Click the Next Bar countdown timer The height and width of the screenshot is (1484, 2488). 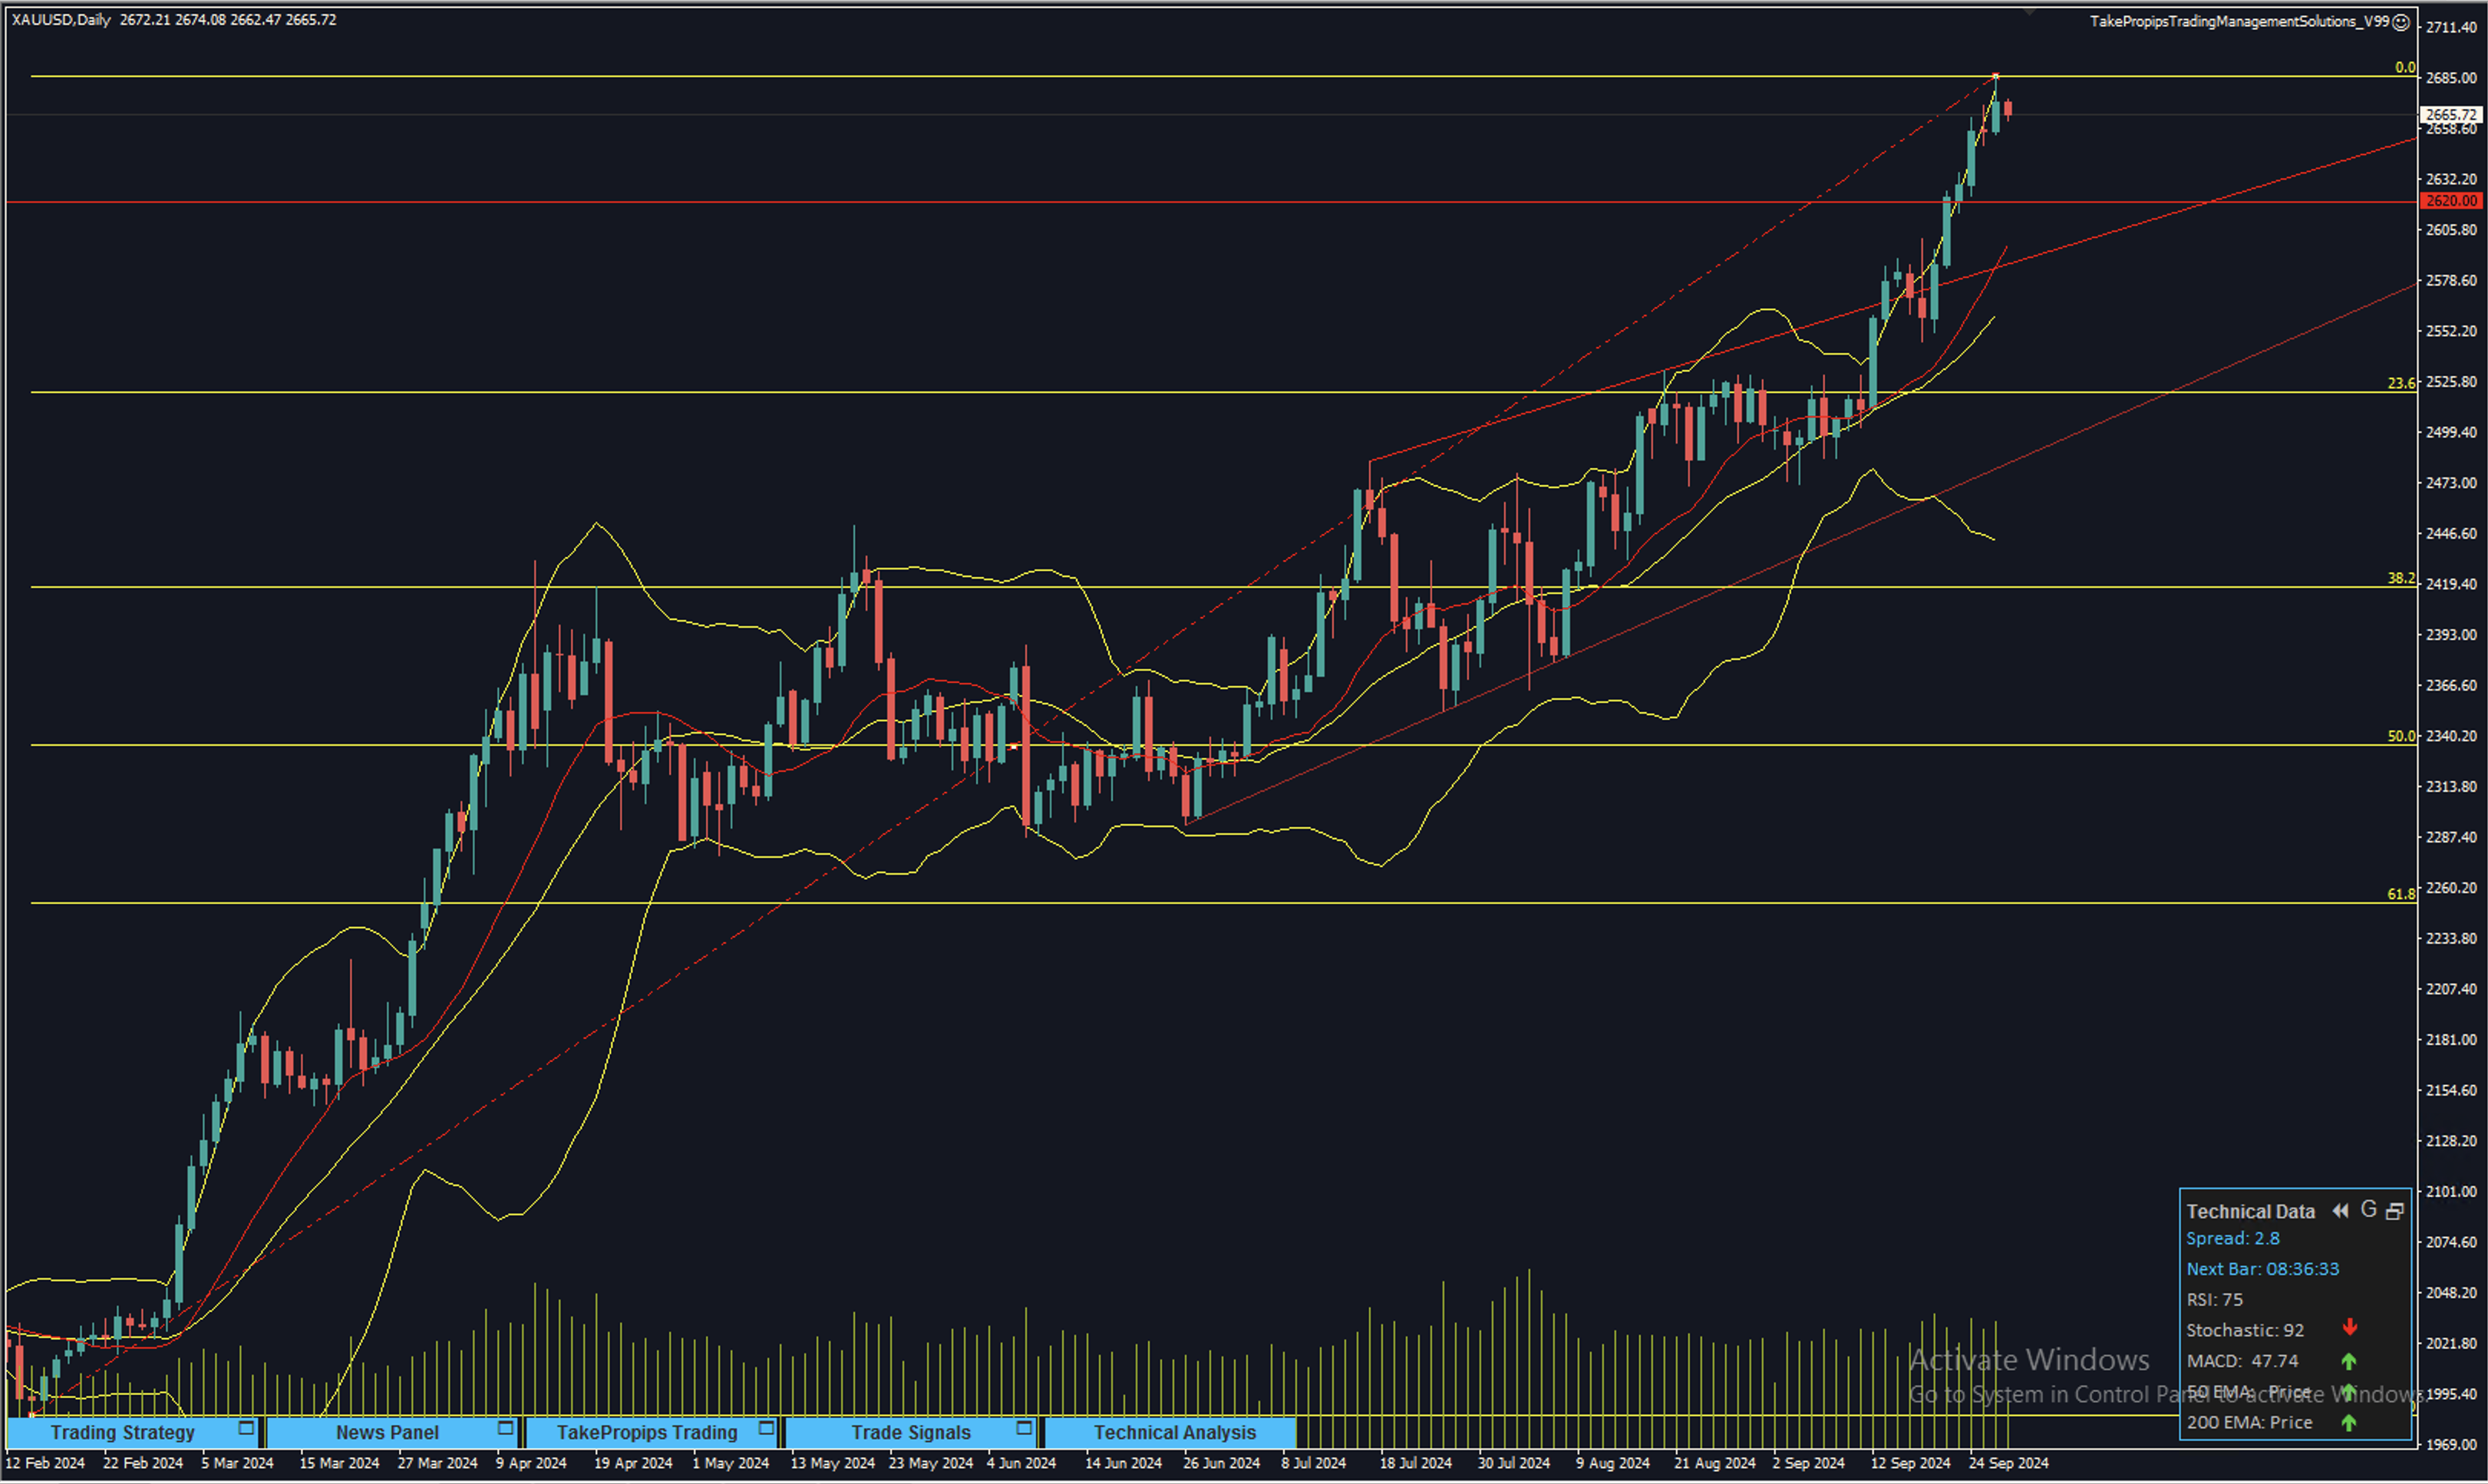point(2263,1270)
